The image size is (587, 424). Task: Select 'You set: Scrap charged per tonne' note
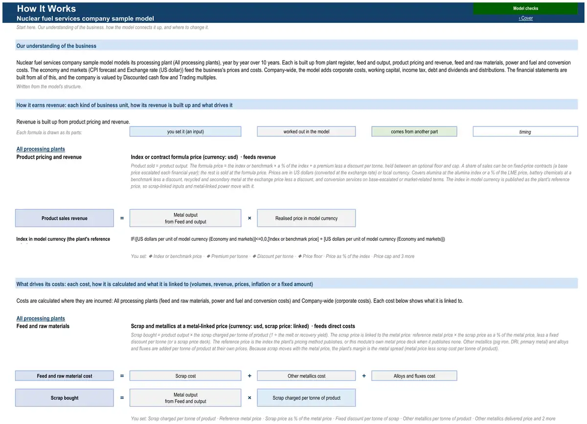343,419
